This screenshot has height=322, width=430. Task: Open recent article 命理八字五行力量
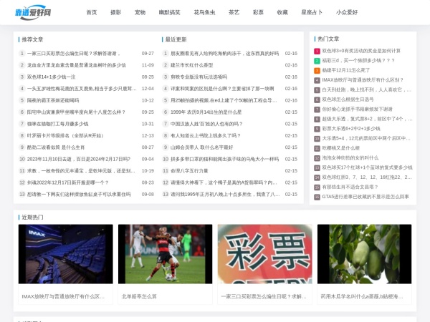click(189, 171)
